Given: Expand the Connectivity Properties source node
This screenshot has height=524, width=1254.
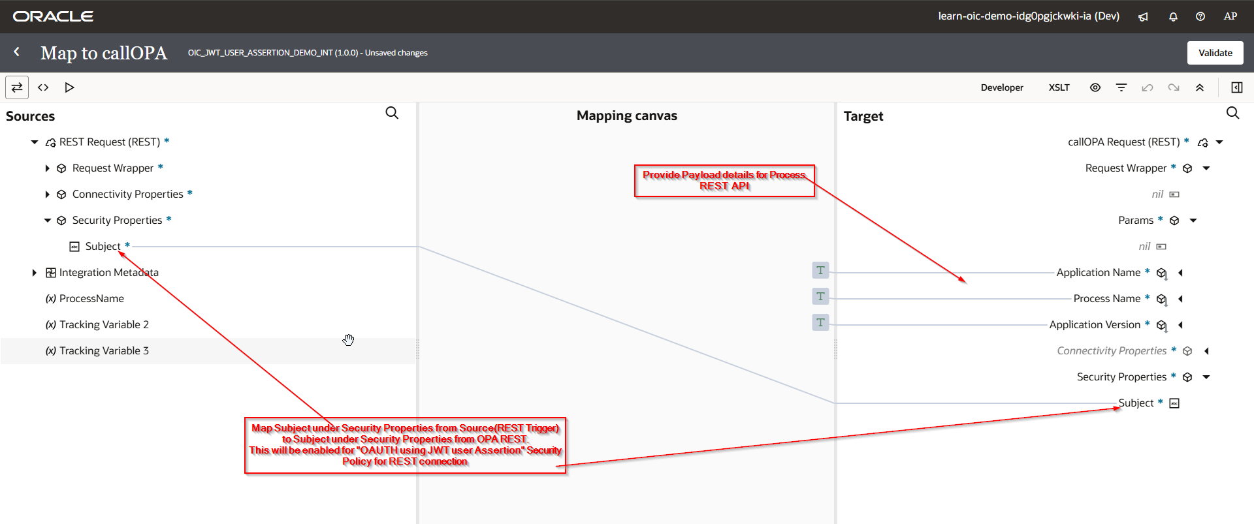Looking at the screenshot, I should 47,194.
